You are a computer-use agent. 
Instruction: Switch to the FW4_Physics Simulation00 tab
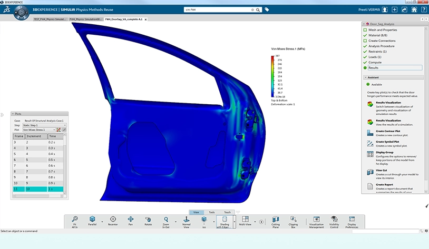(x=85, y=19)
